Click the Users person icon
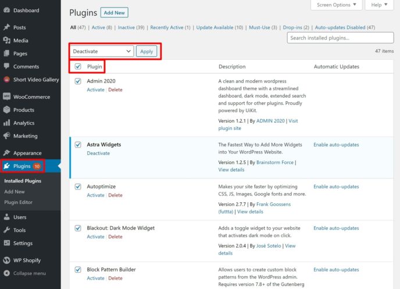This screenshot has height=289, width=400. tap(7, 217)
